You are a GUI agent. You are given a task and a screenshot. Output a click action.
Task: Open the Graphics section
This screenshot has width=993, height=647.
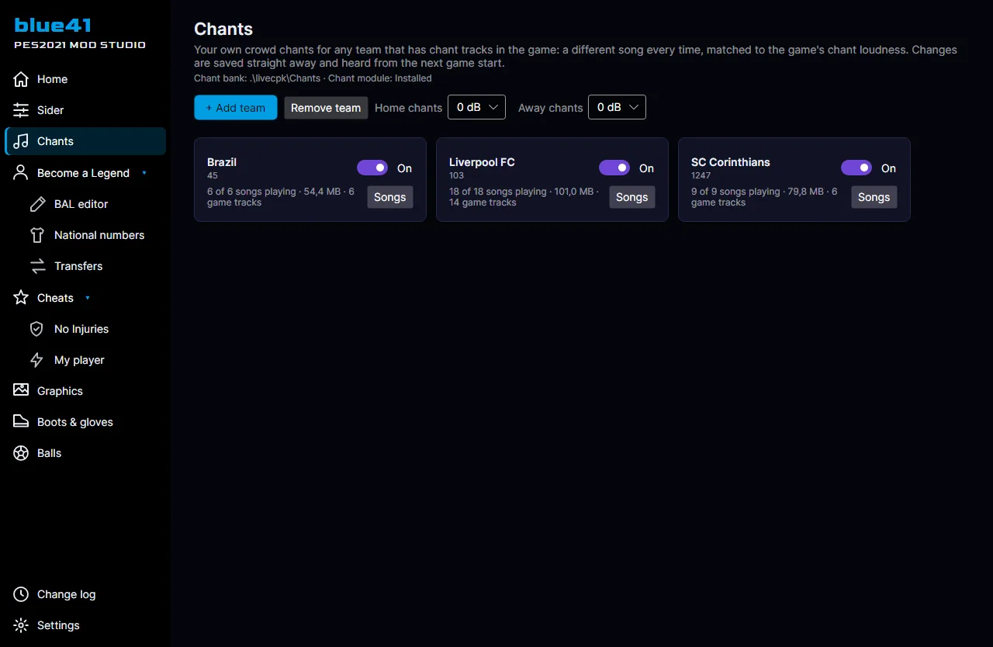85,391
